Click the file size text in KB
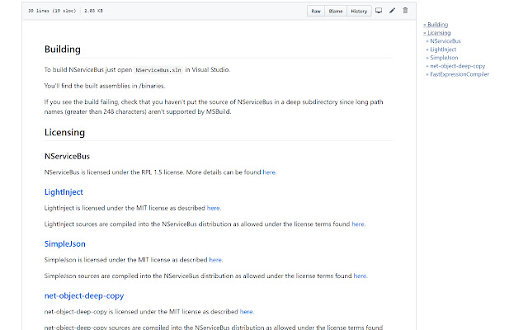This screenshot has height=330, width=528. [93, 11]
